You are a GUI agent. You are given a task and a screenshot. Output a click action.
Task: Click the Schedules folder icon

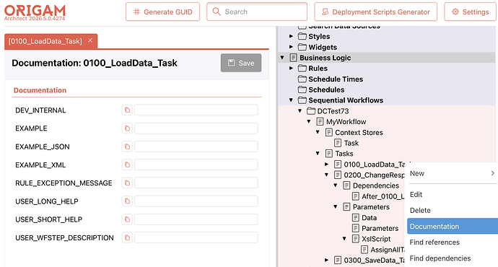pos(302,89)
